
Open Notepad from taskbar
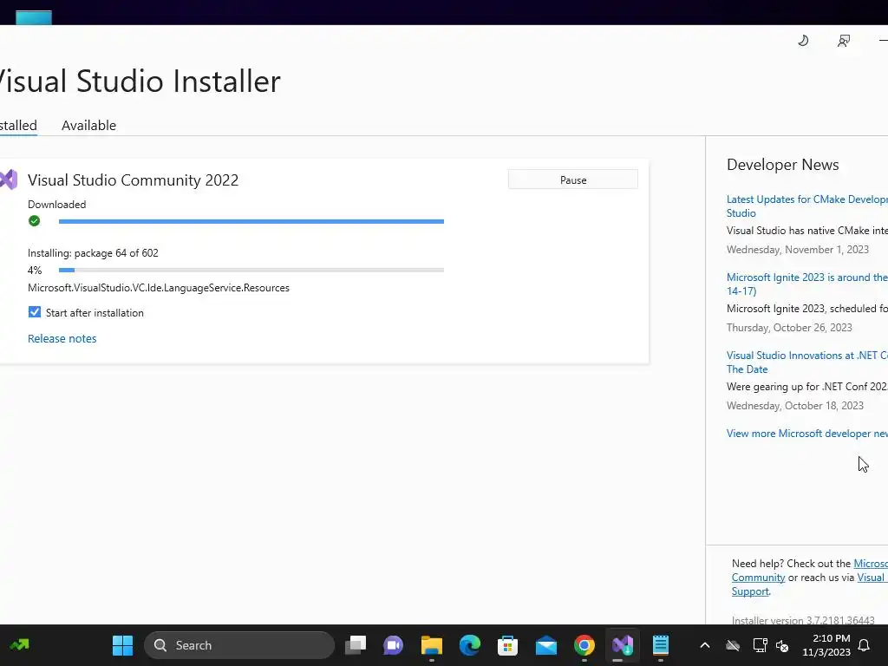pyautogui.click(x=660, y=645)
